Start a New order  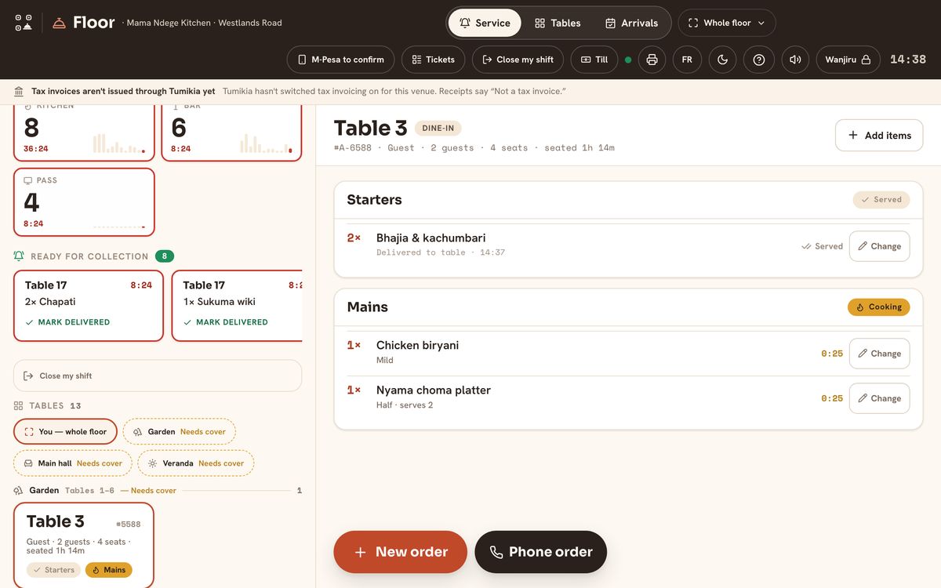401,552
